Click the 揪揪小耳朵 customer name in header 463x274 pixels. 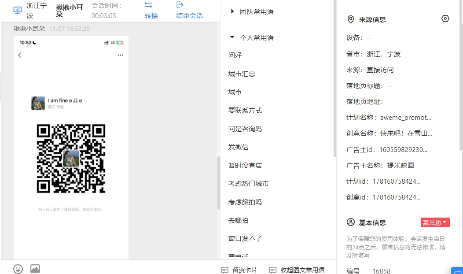pos(70,10)
